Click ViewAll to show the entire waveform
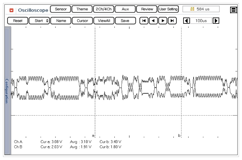242x160 pixels. [x=104, y=21]
